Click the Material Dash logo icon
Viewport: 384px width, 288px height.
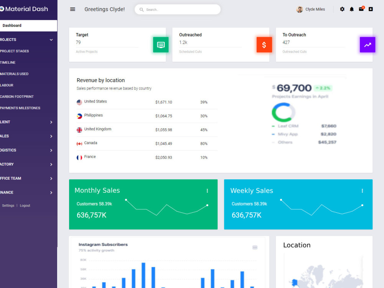pyautogui.click(x=2, y=9)
